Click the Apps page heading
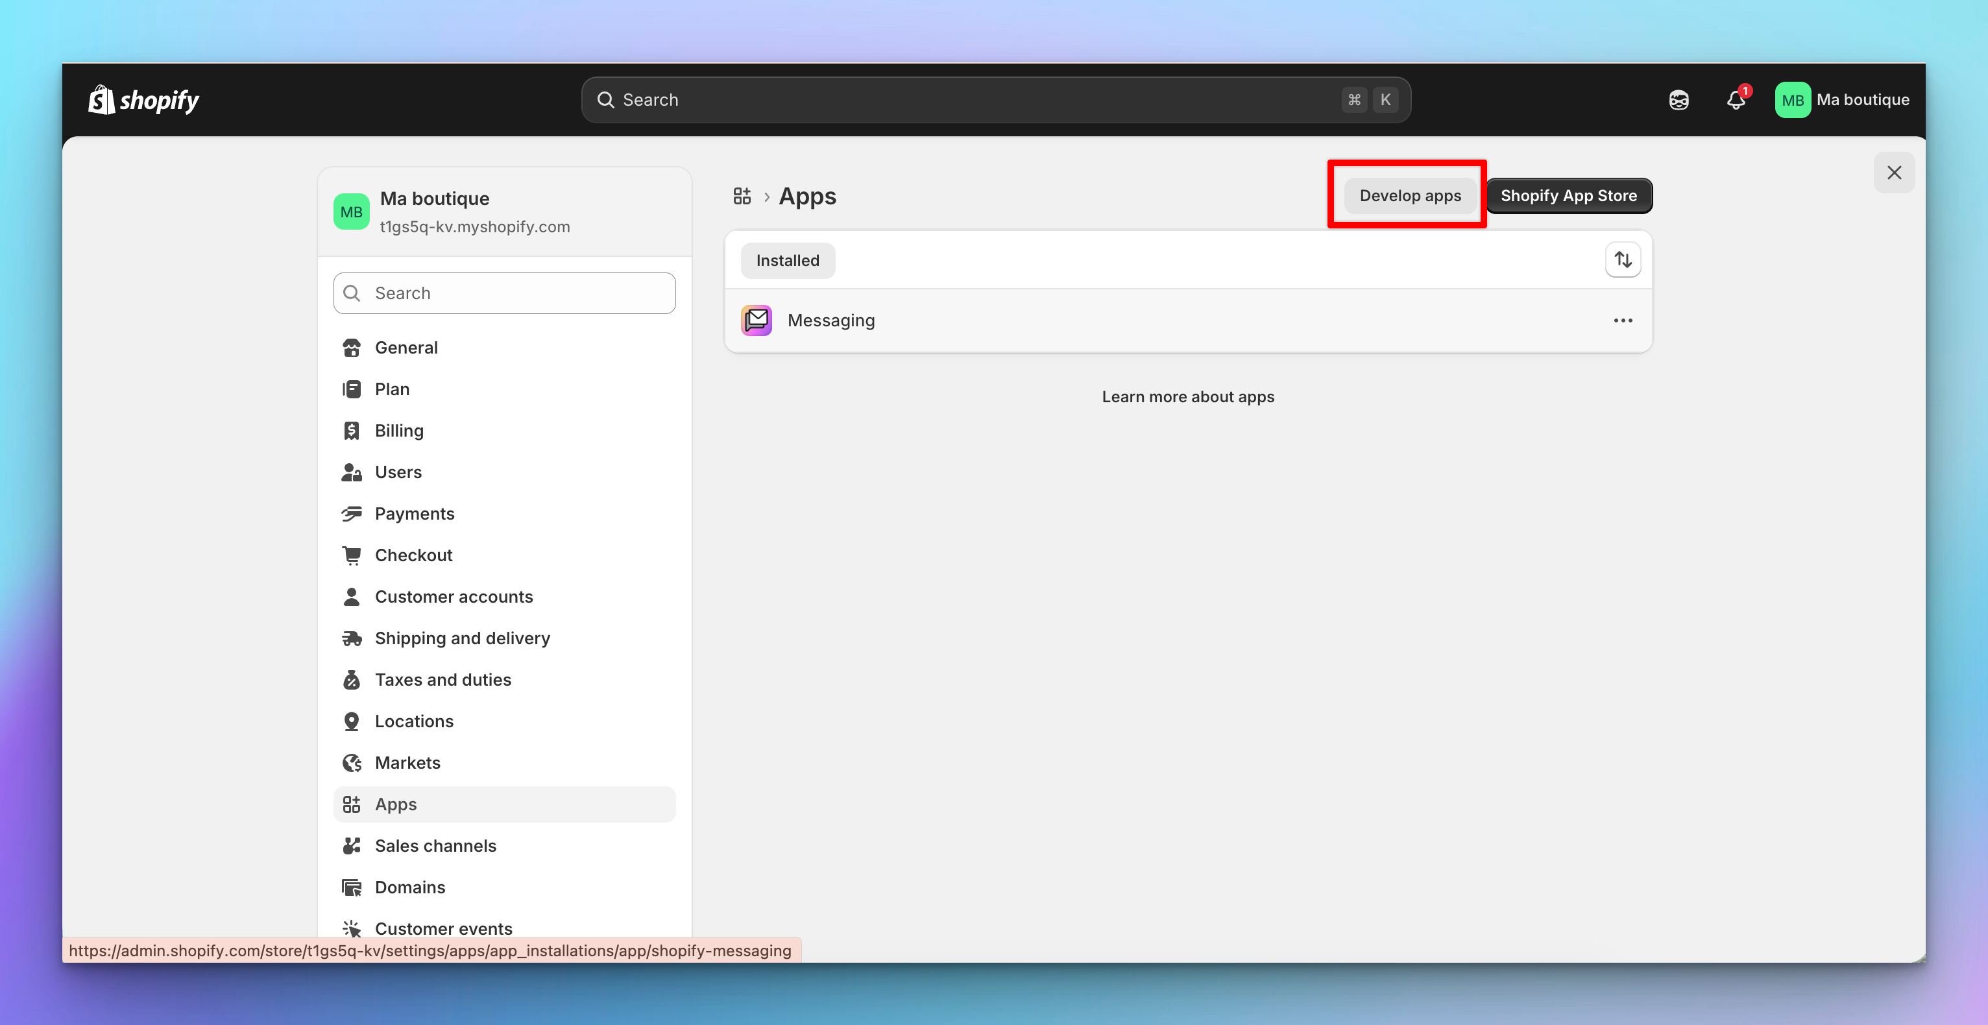The width and height of the screenshot is (1988, 1025). coord(807,196)
